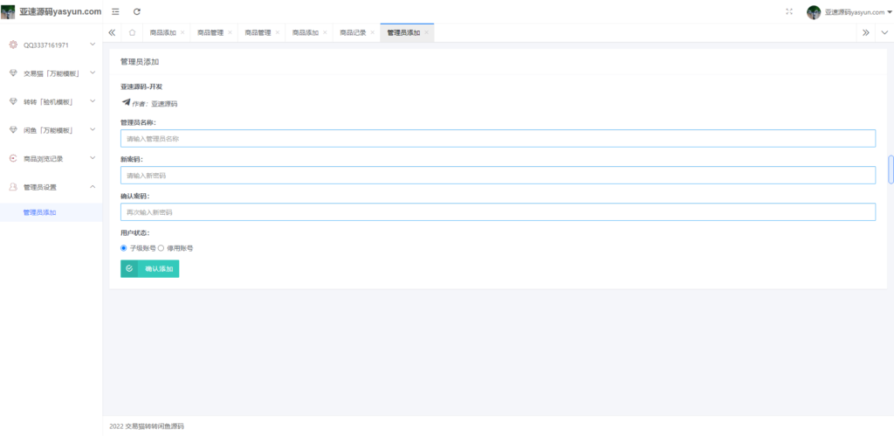
Task: Open 管理员添加 in the sidebar submenu
Action: coord(40,212)
